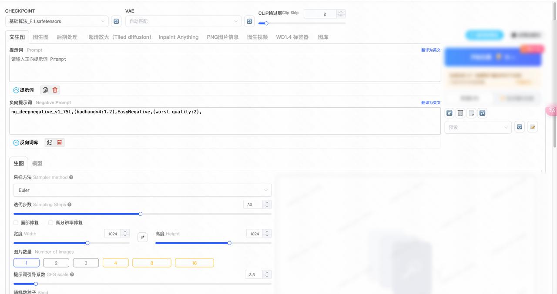Open the WD1.4 标签器 tab
The image size is (557, 294).
click(292, 37)
